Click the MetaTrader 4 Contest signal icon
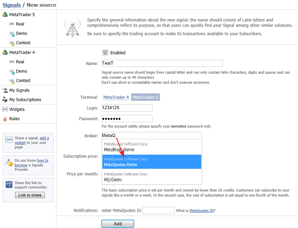 click(x=12, y=81)
